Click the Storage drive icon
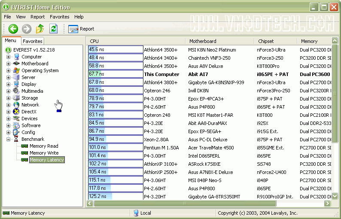The height and width of the screenshot is (219, 341). (x=16, y=98)
